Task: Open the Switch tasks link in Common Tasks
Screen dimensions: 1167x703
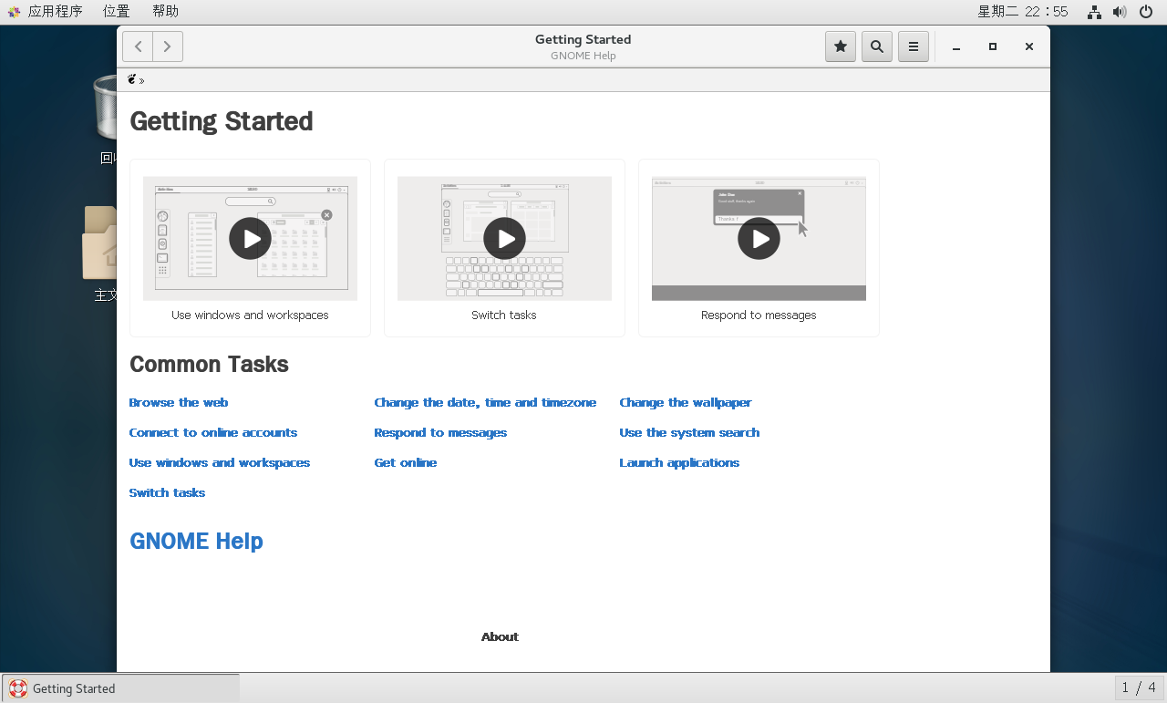Action: click(167, 492)
